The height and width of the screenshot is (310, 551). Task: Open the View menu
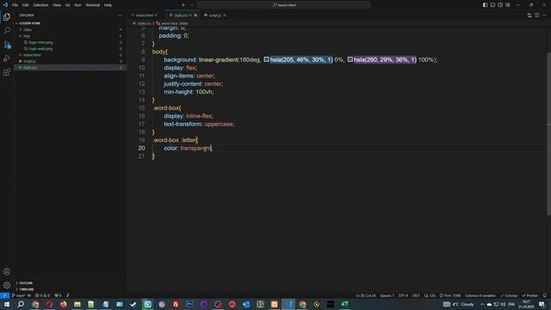point(57,5)
